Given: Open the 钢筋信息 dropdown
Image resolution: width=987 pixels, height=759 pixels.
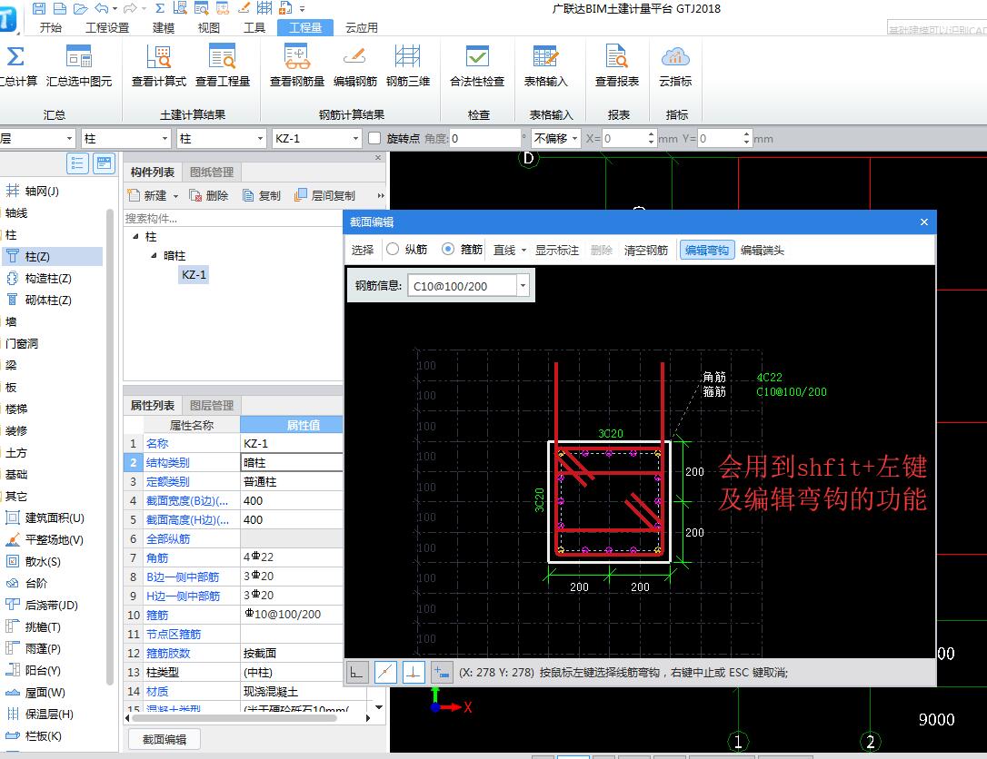Looking at the screenshot, I should 523,286.
